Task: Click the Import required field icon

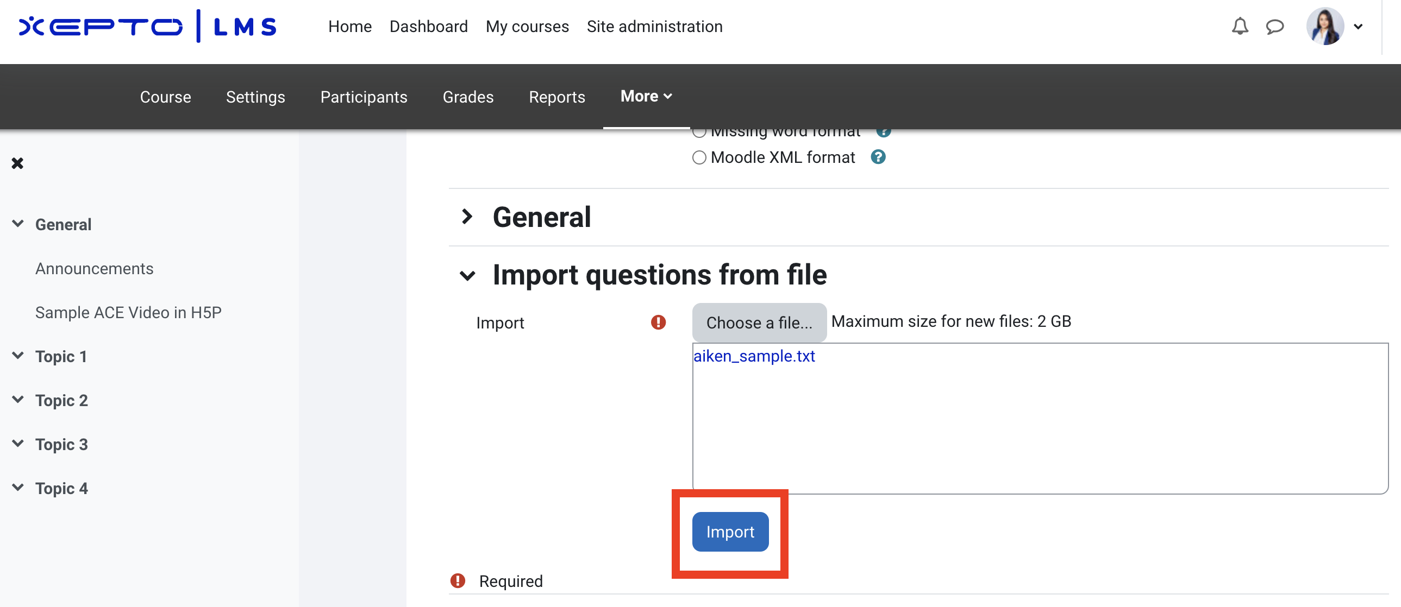Action: pyautogui.click(x=658, y=323)
